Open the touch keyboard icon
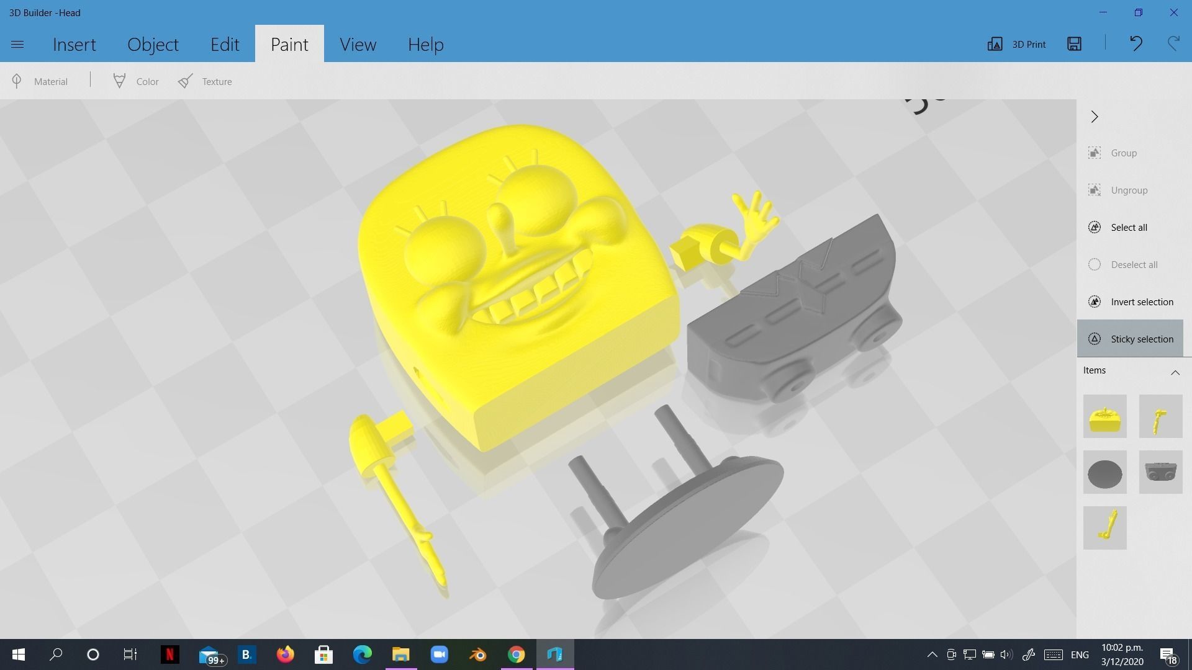This screenshot has height=670, width=1192. (1053, 654)
